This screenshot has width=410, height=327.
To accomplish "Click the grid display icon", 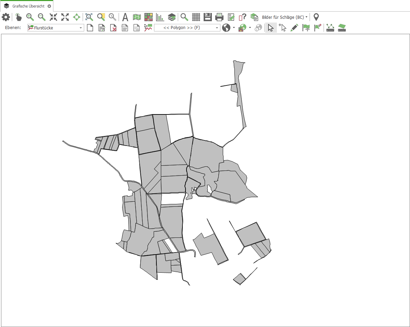I will 196,17.
